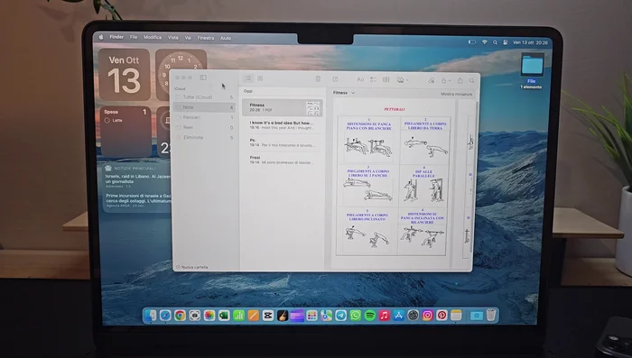Select the Note folder in sidebar
The image size is (632, 358).
204,107
